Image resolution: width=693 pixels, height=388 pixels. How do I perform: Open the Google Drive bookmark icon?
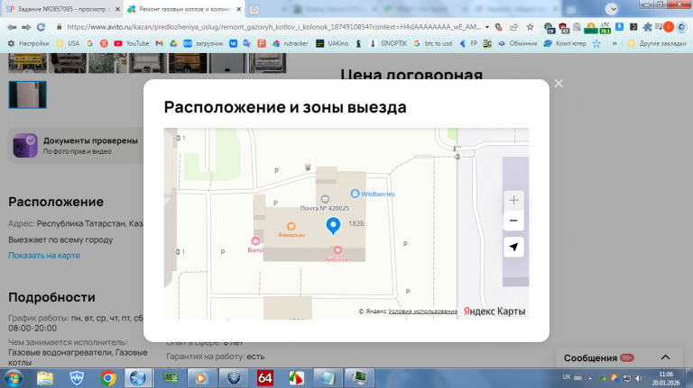coord(173,43)
